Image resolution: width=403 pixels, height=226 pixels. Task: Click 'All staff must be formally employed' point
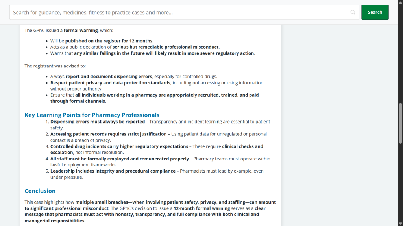tap(120, 159)
